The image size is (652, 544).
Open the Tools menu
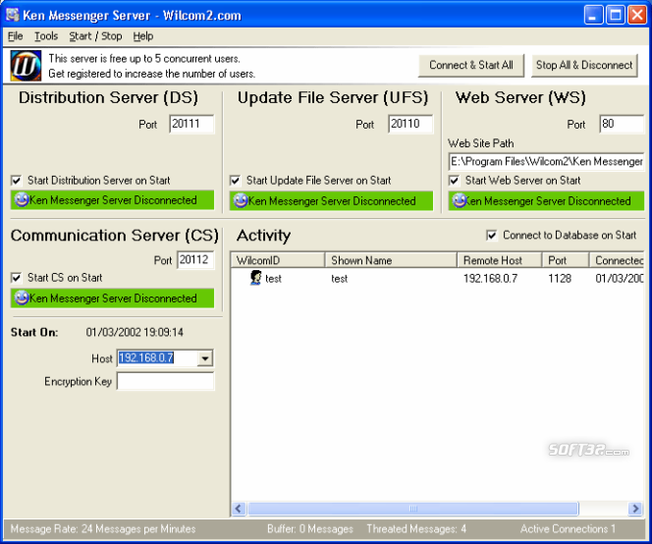pyautogui.click(x=46, y=36)
